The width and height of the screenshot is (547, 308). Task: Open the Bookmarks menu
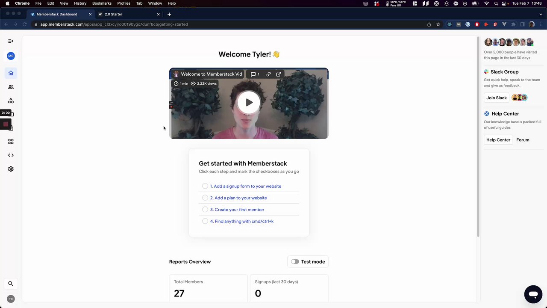[102, 3]
